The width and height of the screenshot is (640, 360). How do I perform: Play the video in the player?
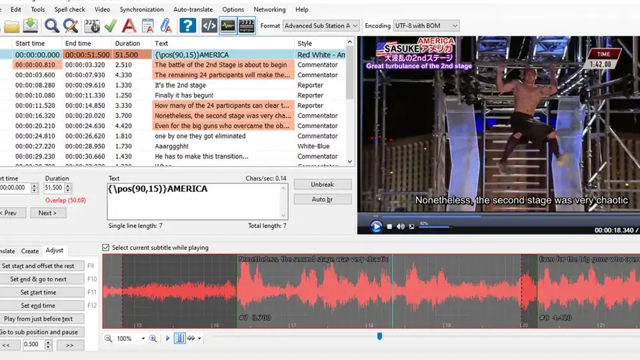pos(376,226)
